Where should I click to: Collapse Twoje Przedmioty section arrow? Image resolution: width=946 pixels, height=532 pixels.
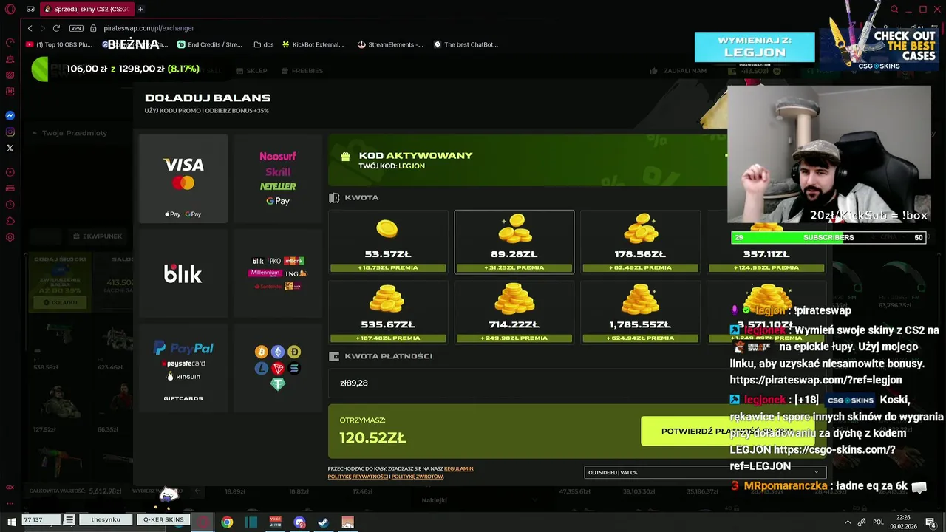[34, 133]
